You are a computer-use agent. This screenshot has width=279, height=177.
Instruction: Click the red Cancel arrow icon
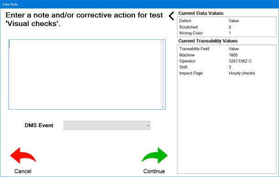[23, 156]
